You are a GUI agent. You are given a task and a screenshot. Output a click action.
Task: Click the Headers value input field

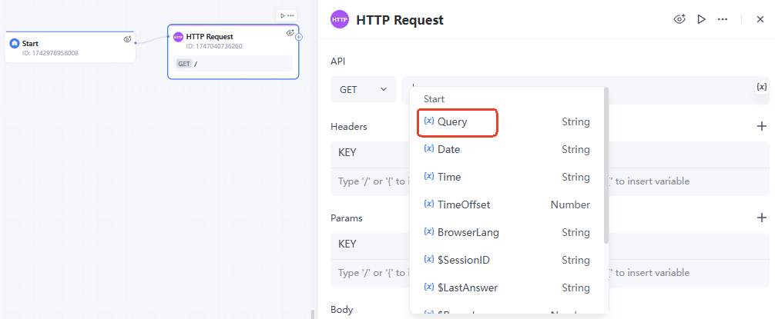pos(689,181)
